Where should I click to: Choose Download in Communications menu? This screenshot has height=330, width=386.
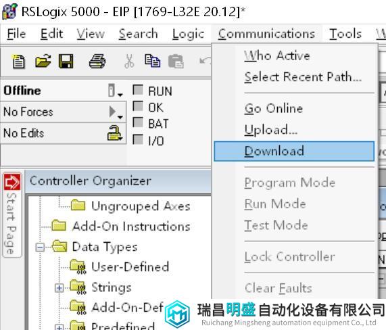[x=294, y=151]
